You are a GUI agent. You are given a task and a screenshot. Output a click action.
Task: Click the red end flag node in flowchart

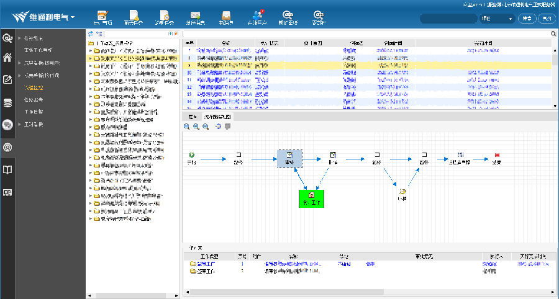(496, 154)
